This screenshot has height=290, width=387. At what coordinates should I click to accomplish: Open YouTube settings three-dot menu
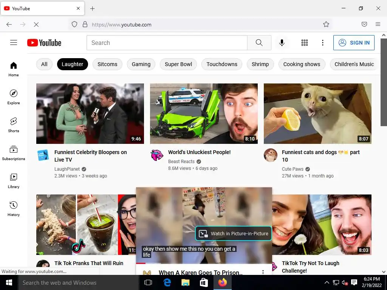pyautogui.click(x=323, y=43)
